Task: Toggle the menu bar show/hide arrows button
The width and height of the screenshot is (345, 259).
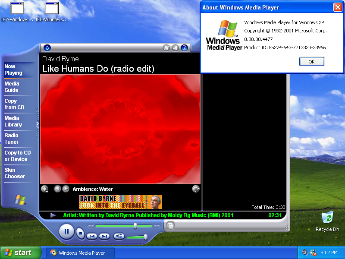Action: (47, 48)
